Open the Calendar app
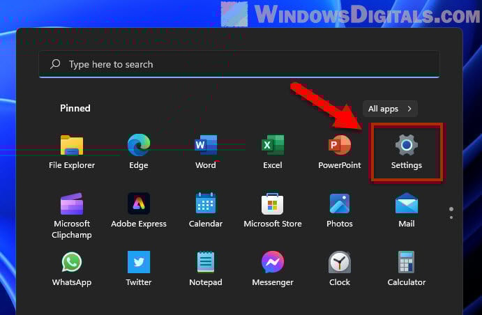 [206, 210]
